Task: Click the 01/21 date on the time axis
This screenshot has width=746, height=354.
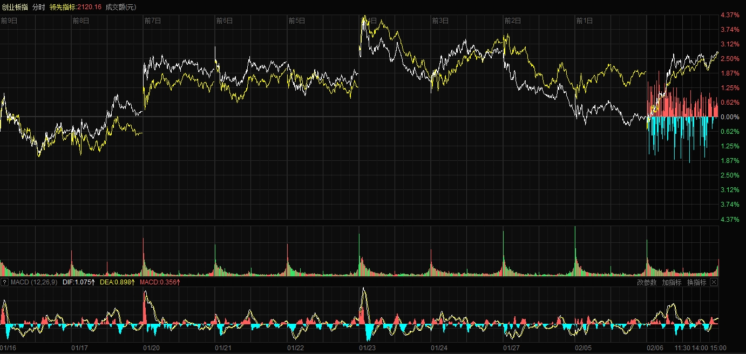Action: click(223, 348)
